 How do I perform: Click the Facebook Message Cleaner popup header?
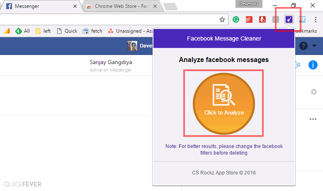click(x=224, y=38)
